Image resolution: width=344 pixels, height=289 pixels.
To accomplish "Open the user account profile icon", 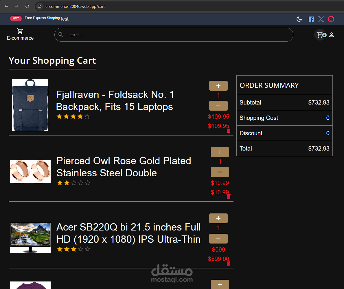I will (332, 35).
